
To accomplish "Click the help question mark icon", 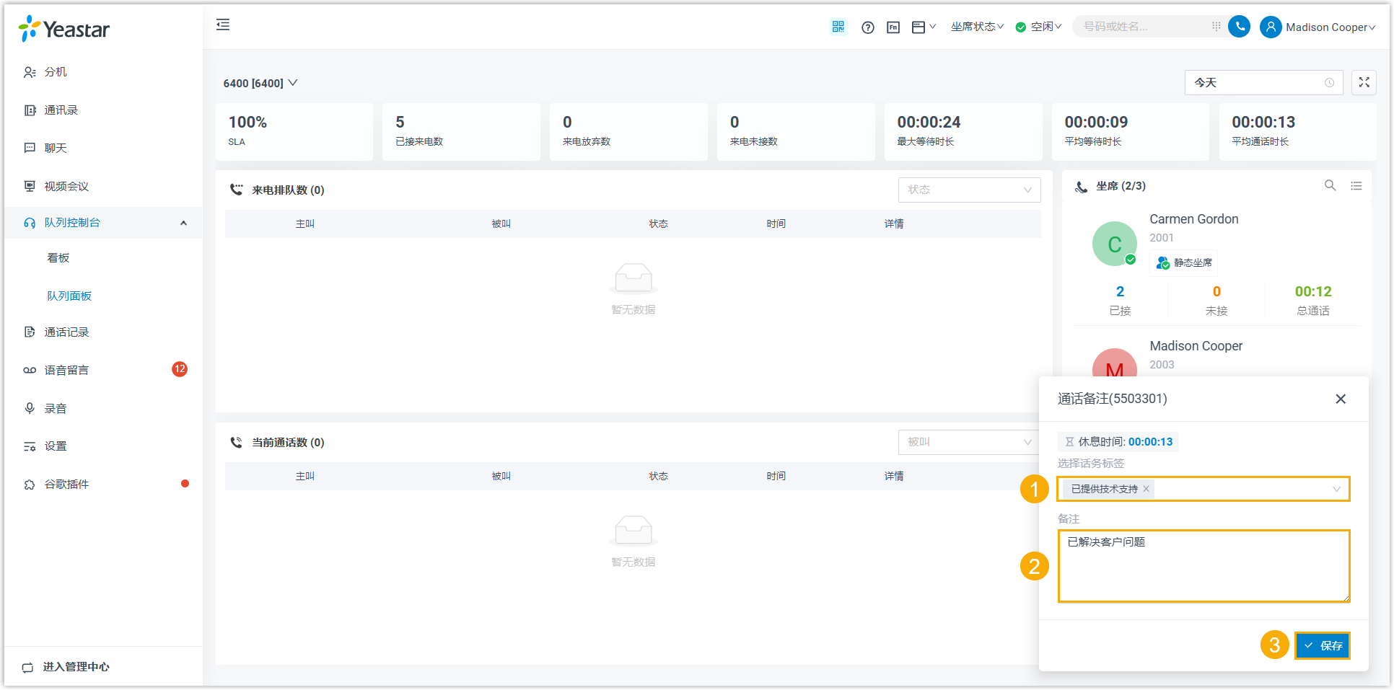I will point(867,27).
